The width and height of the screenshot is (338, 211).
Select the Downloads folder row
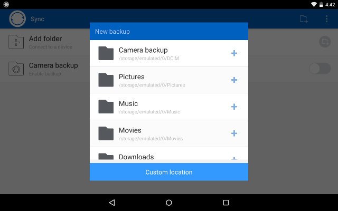pos(169,154)
